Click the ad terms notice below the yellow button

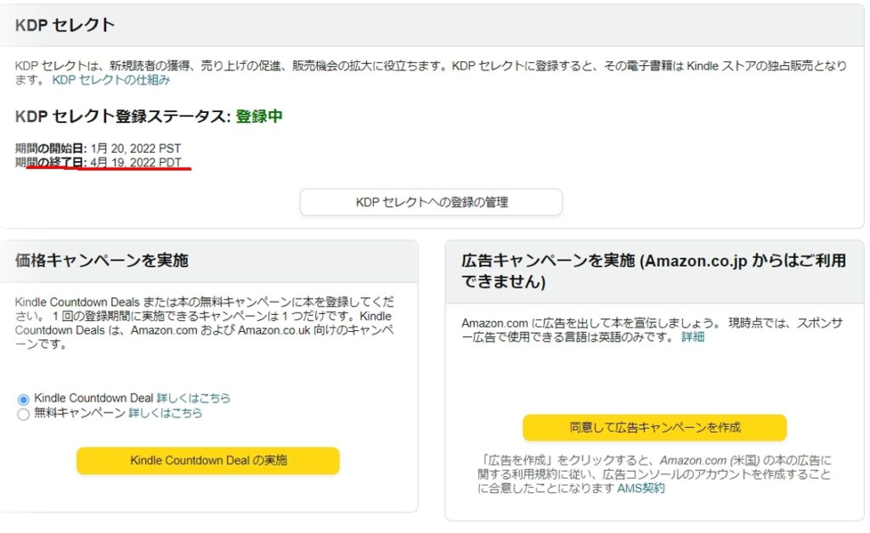tap(654, 474)
